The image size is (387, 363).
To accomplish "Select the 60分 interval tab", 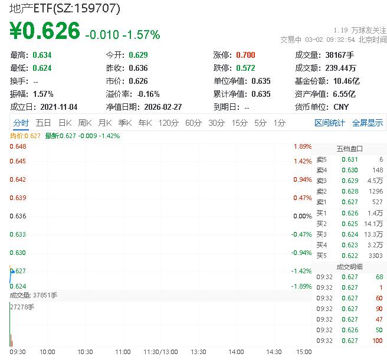I will (x=193, y=123).
